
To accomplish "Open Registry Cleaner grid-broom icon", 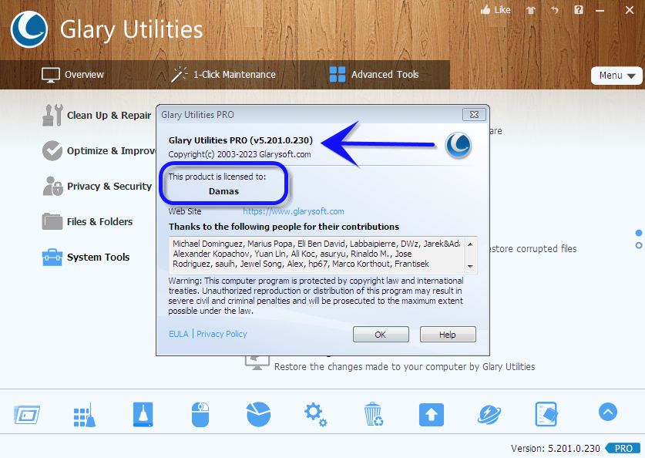I will [x=85, y=415].
